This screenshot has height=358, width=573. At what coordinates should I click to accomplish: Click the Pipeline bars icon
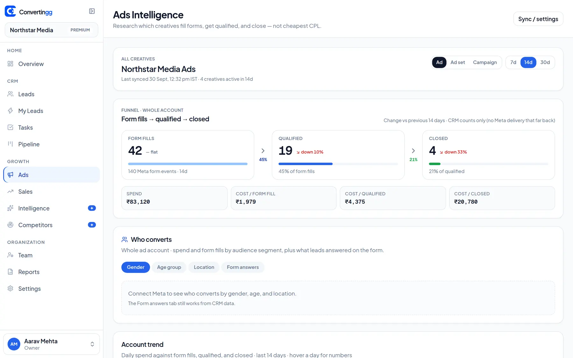(x=11, y=144)
